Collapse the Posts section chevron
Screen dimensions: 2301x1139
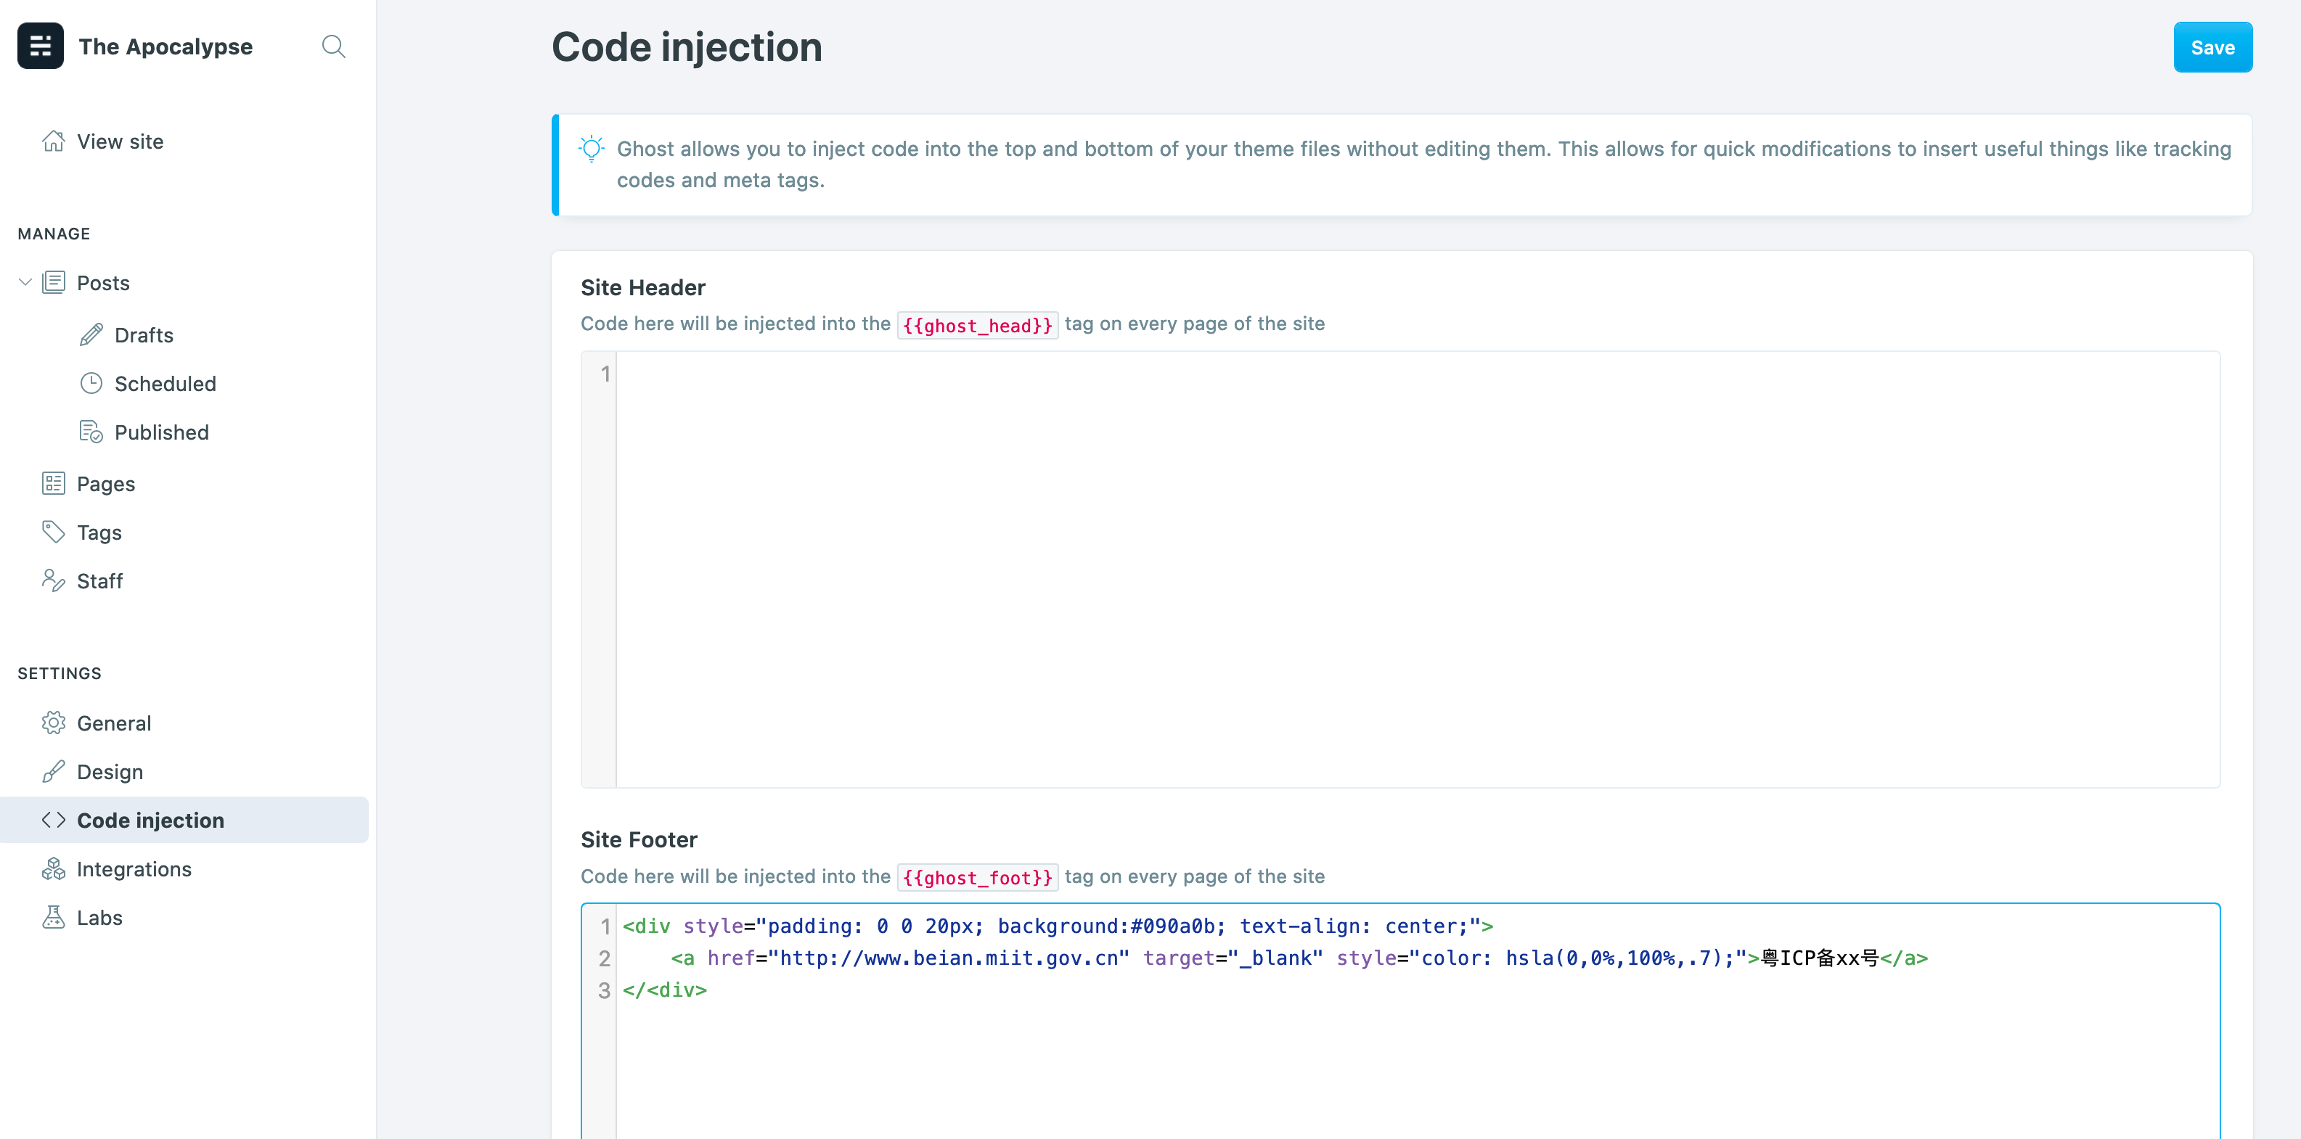click(25, 283)
